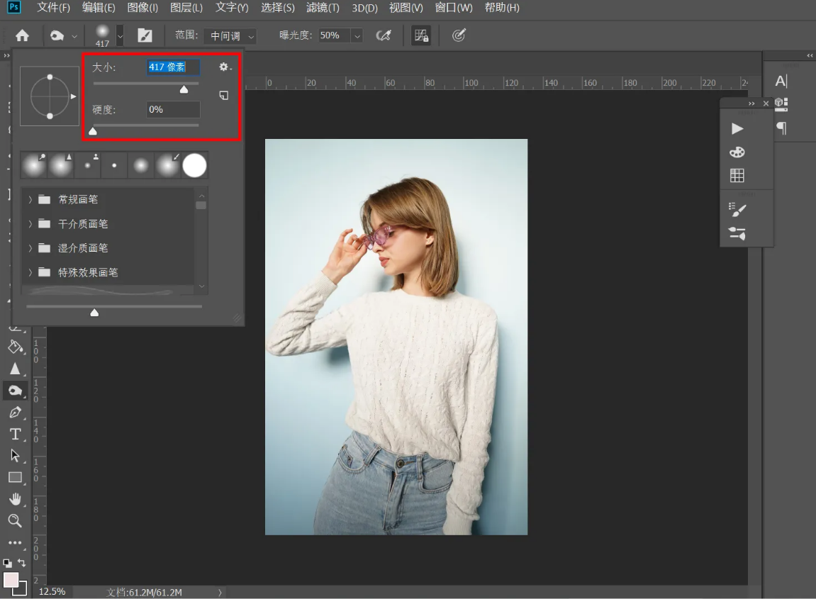Open brush preset gear settings menu
Viewport: 816px width, 599px height.
(225, 67)
